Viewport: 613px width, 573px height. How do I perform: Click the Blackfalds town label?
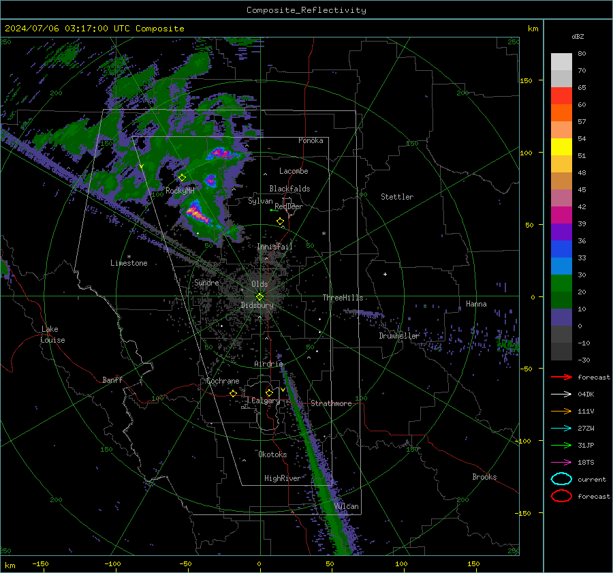tap(289, 189)
